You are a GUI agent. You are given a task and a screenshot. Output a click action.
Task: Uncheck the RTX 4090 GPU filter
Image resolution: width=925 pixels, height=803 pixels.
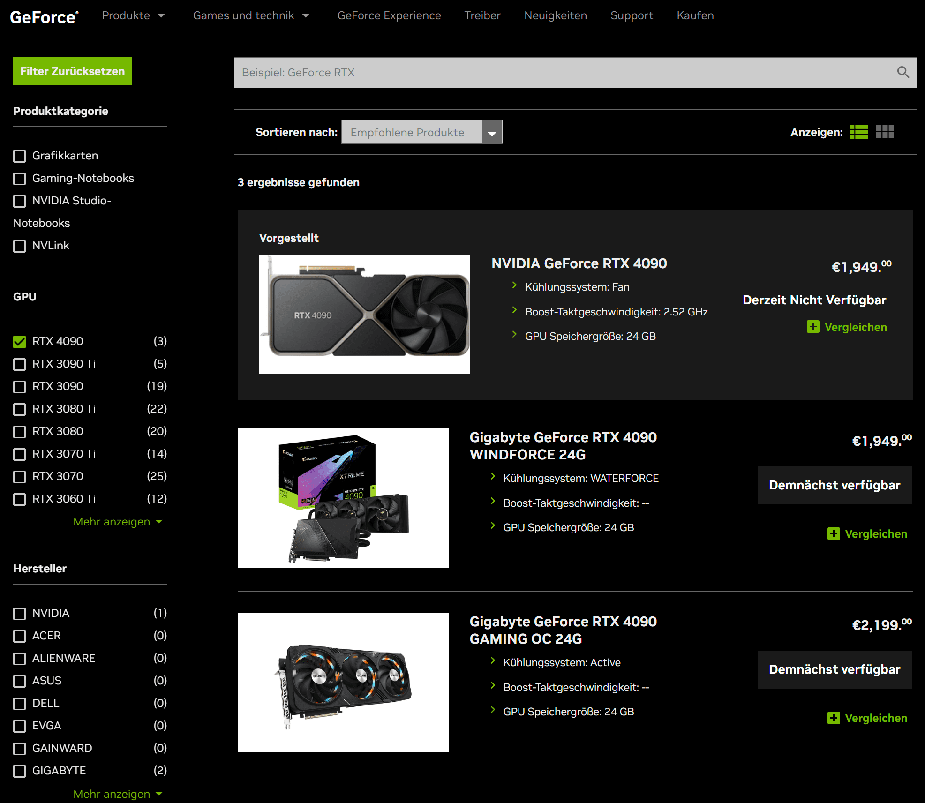(x=19, y=342)
